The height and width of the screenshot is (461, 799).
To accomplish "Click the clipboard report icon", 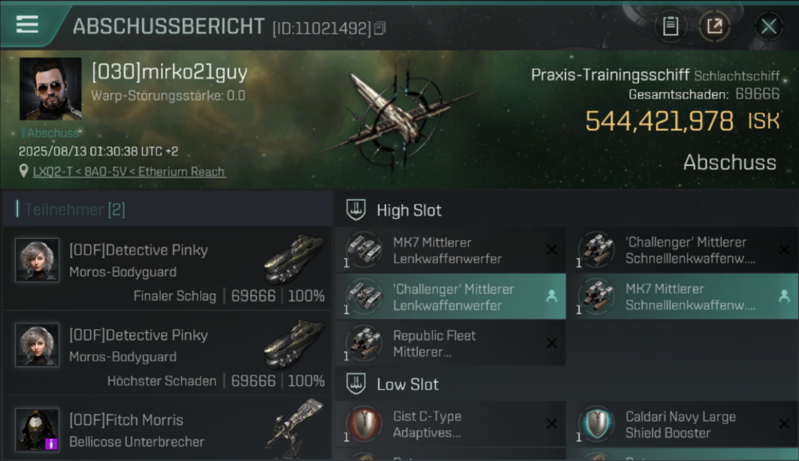I will click(671, 26).
